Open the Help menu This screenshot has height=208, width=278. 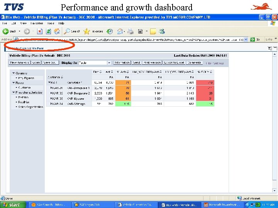[x=61, y=23]
